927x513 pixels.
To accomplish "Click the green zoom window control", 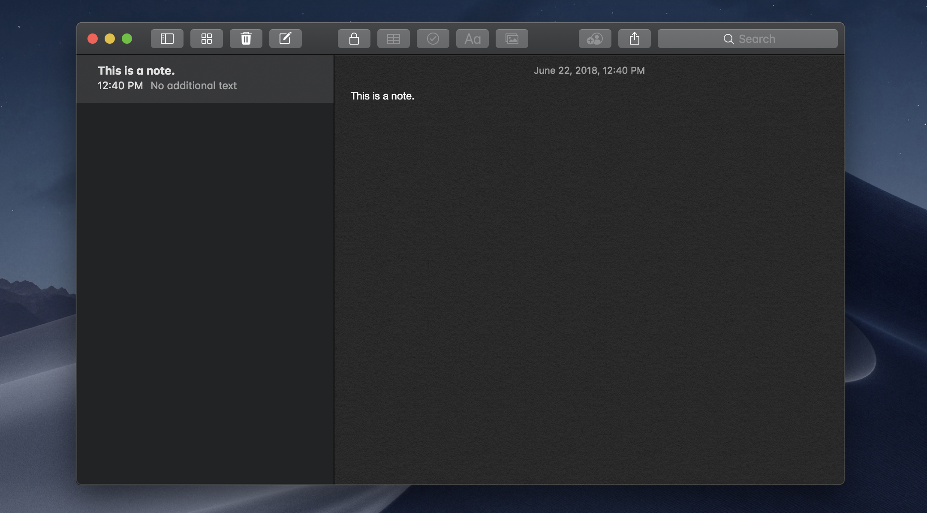I will 127,39.
